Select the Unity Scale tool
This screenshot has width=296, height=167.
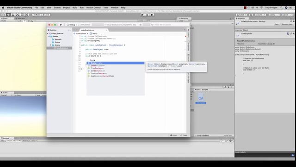(18, 15)
